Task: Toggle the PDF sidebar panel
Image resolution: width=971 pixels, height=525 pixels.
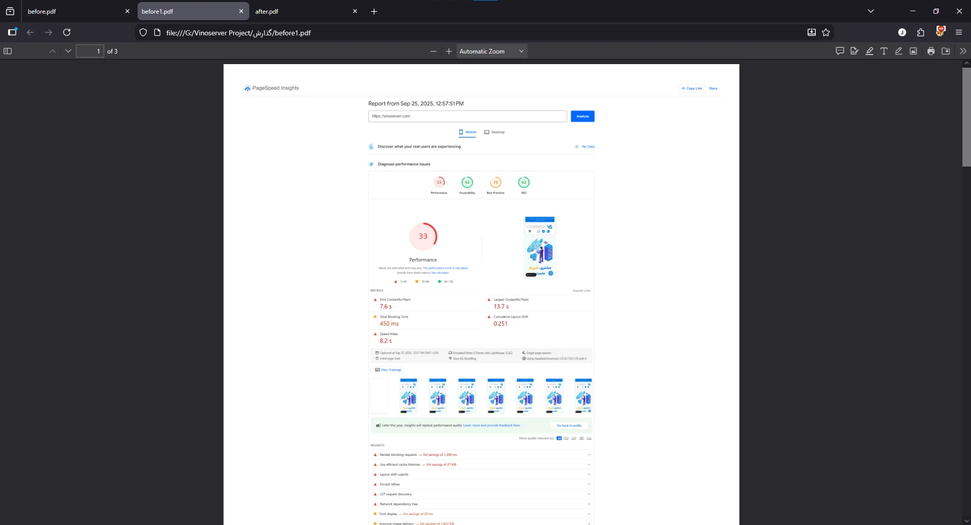Action: 8,51
